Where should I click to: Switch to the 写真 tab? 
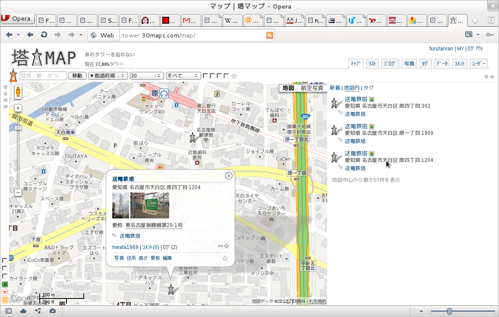click(x=409, y=64)
